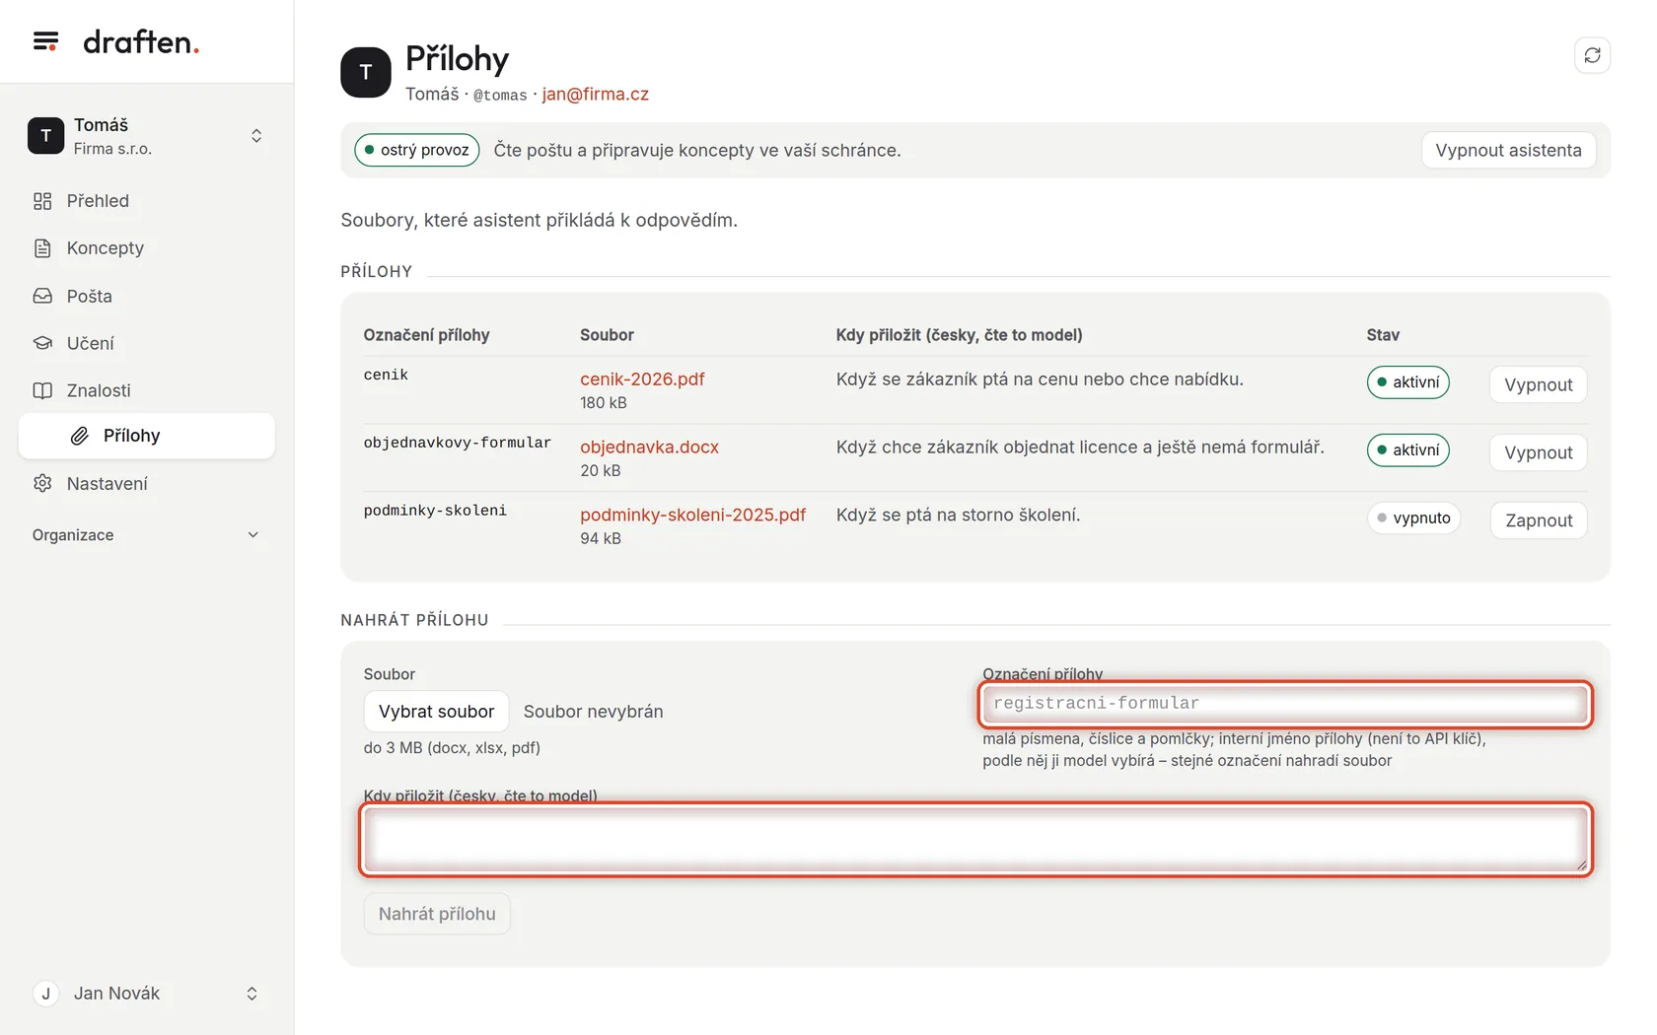This screenshot has height=1035, width=1657.
Task: Open Učení via its graduation cap icon
Action: (42, 343)
